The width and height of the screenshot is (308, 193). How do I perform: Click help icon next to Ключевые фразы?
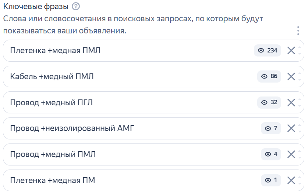[x=76, y=6]
